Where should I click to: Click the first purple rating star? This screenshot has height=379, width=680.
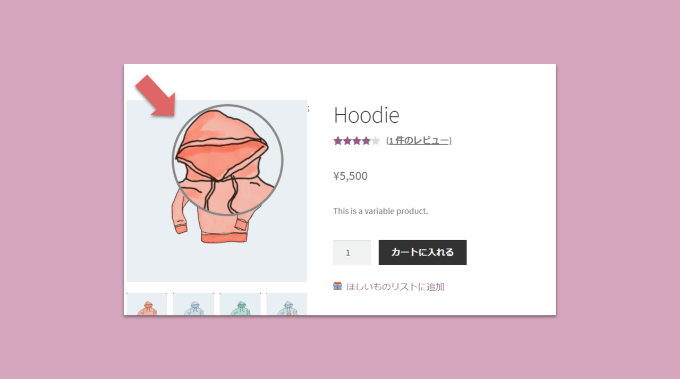point(338,141)
